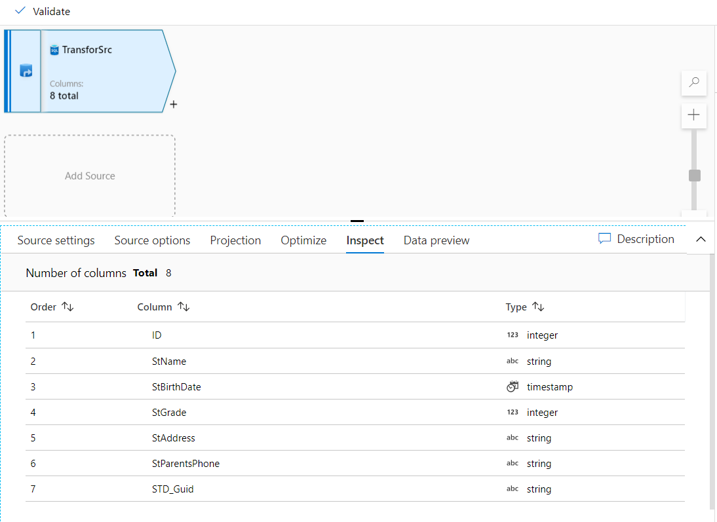The height and width of the screenshot is (522, 717).
Task: Select the Optimize tab
Action: point(303,240)
